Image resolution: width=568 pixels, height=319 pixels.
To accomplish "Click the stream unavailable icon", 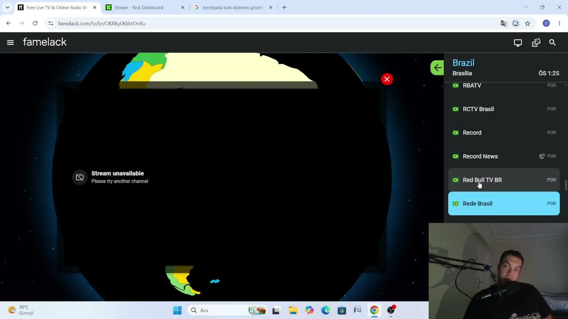I will [80, 177].
